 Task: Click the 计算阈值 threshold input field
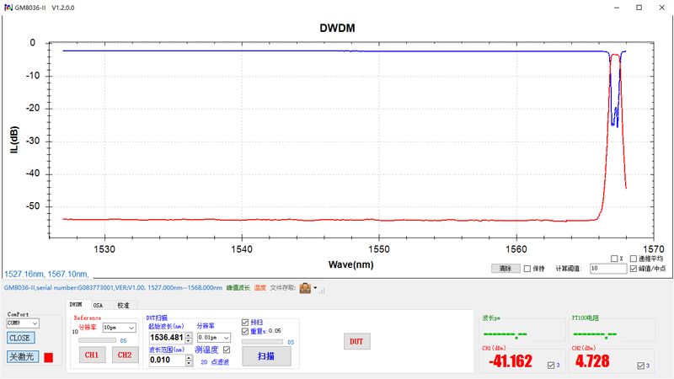click(607, 269)
